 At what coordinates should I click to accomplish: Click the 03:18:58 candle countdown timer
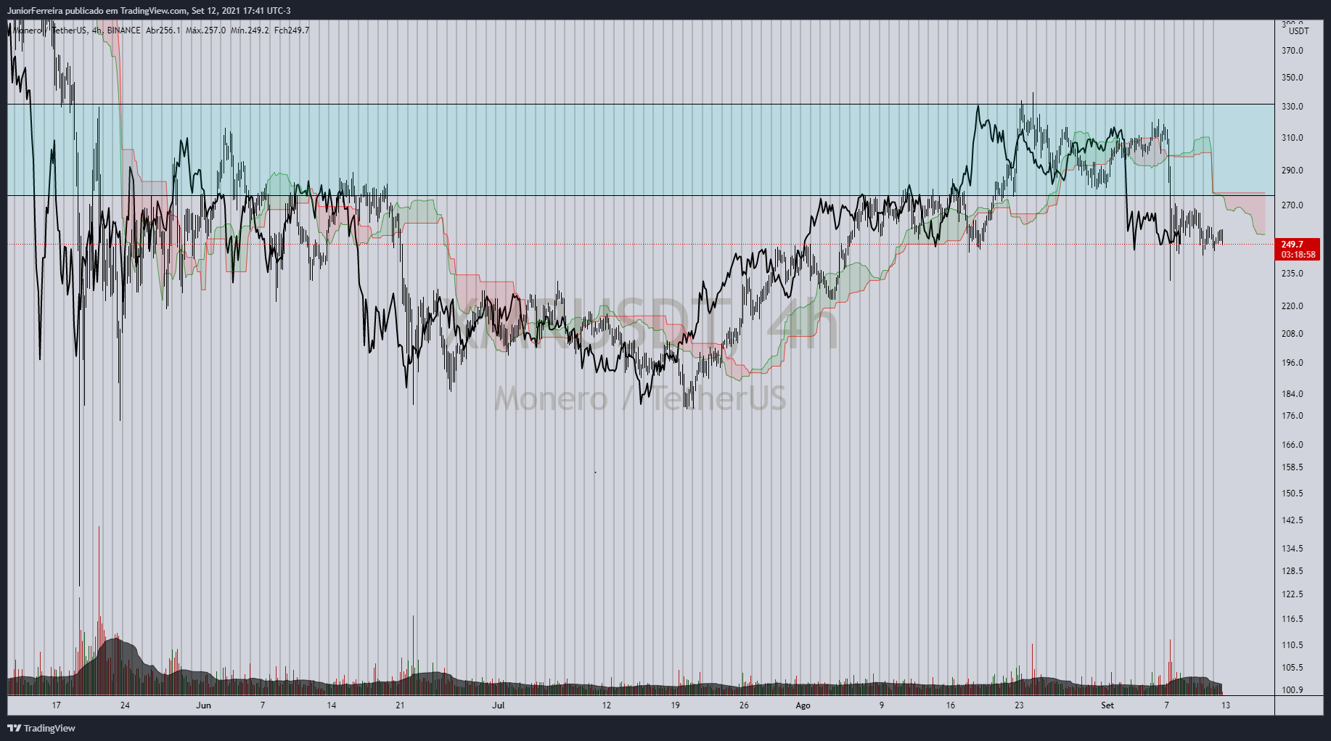click(1298, 255)
